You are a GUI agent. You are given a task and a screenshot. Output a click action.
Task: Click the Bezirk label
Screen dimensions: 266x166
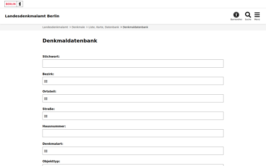click(48, 74)
